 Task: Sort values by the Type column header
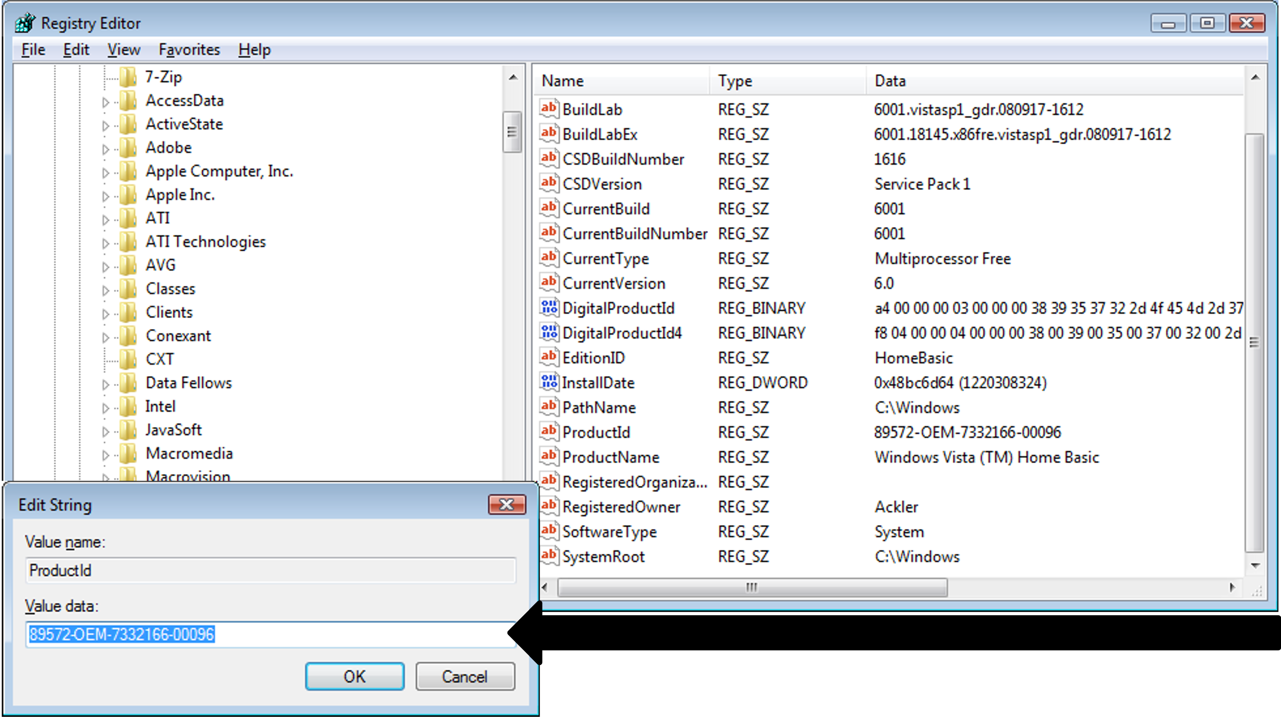click(x=788, y=81)
